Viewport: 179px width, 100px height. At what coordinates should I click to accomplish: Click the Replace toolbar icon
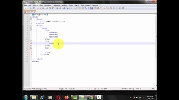(67, 8)
